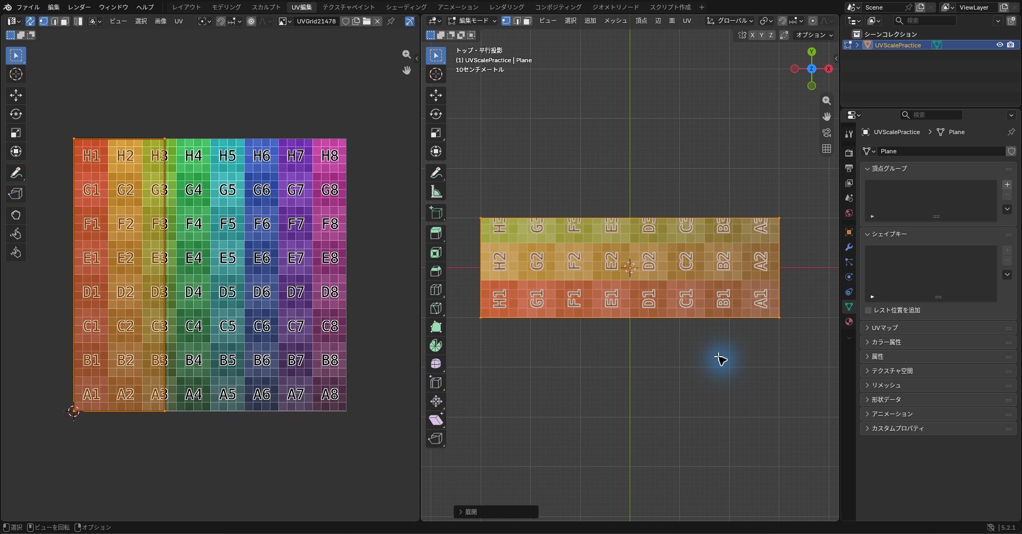The height and width of the screenshot is (534, 1022).
Task: Open the グローバル orientation dropdown
Action: tap(730, 21)
